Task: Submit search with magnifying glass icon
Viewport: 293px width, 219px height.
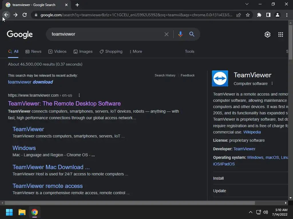Action: point(192,34)
